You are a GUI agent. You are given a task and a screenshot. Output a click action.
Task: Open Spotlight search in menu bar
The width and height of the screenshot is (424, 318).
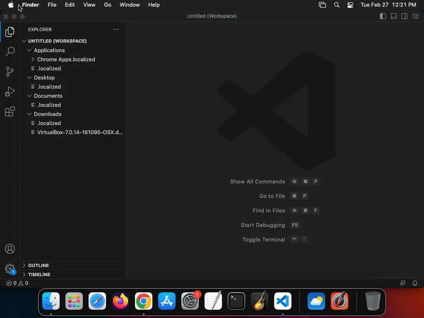coord(336,5)
